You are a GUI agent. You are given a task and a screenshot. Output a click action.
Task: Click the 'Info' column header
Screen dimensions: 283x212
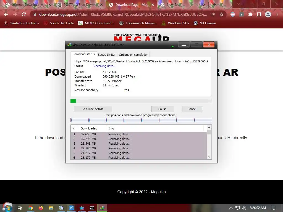[x=155, y=128]
